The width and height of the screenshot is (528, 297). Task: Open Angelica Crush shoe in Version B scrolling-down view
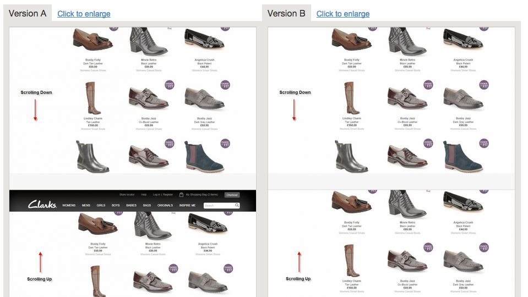coord(463,38)
